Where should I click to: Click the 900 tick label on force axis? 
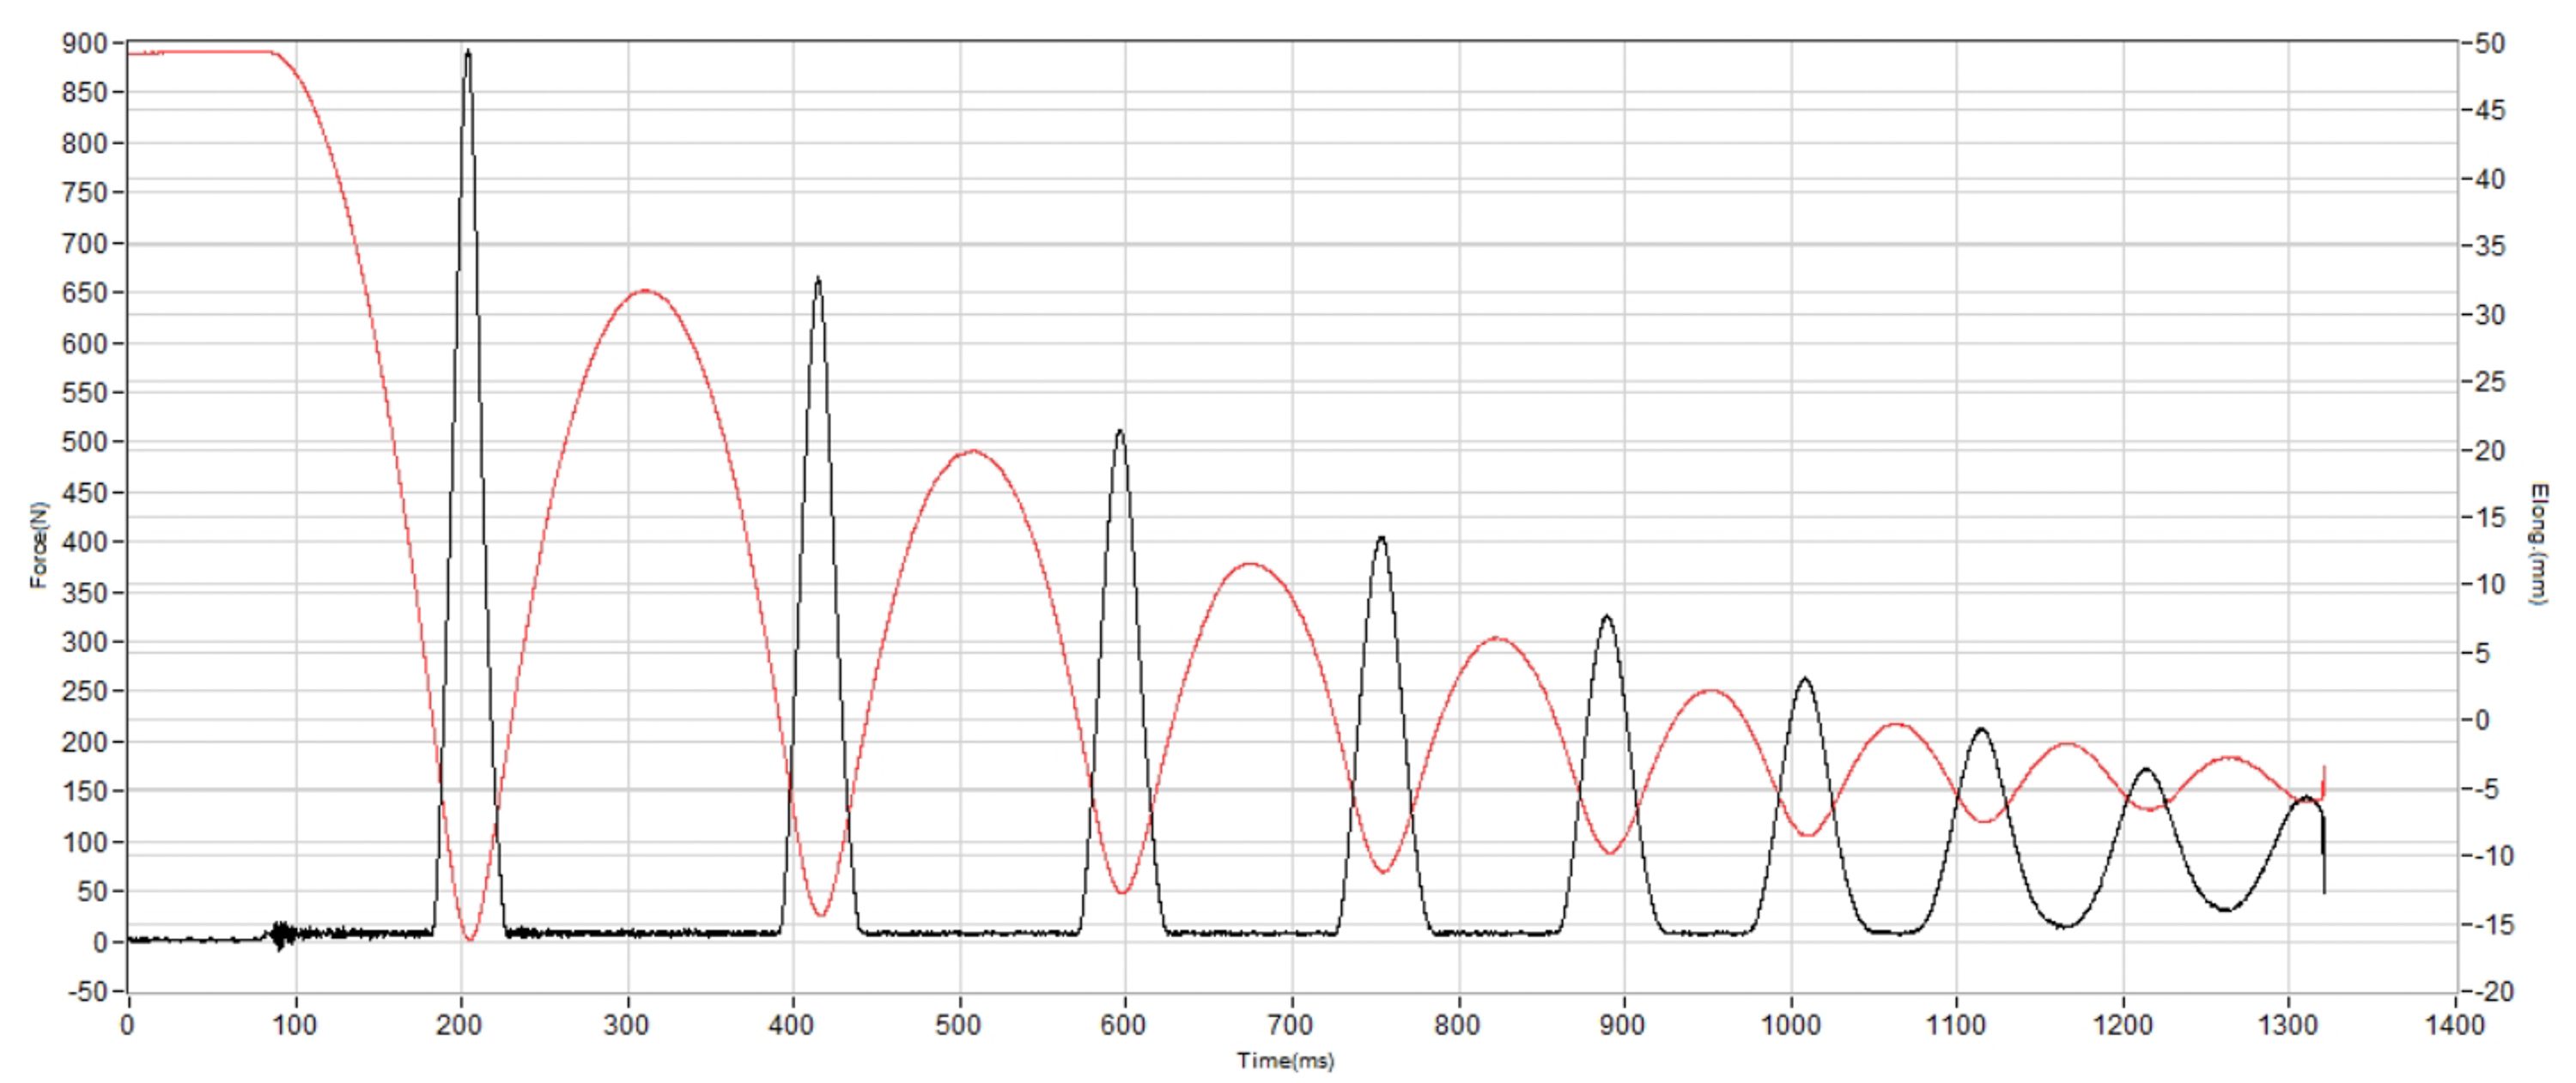(83, 43)
